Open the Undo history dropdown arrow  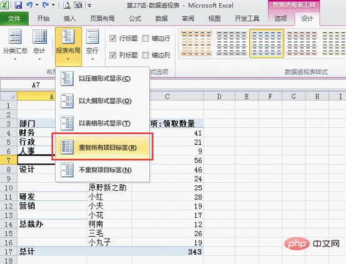[x=37, y=5]
